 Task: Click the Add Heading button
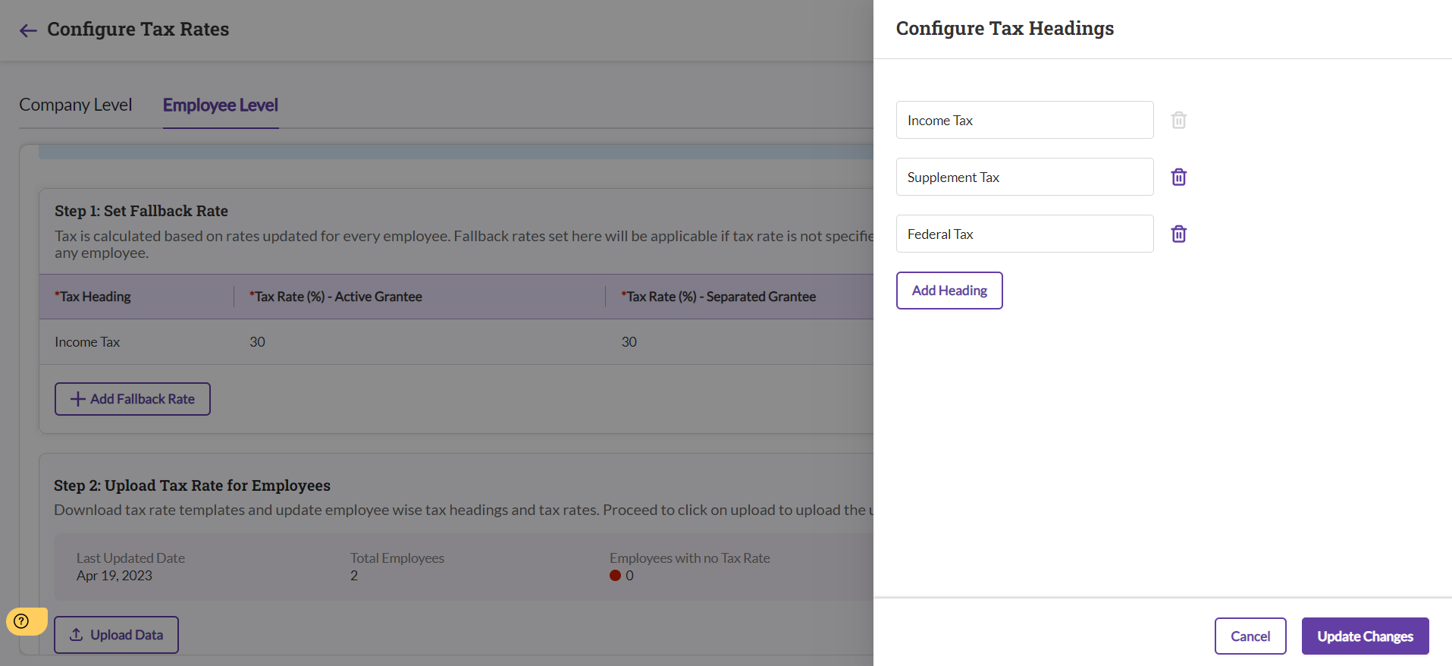tap(949, 291)
